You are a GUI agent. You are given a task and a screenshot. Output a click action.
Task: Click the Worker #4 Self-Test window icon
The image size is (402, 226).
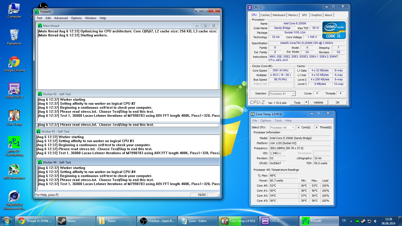pos(40,162)
